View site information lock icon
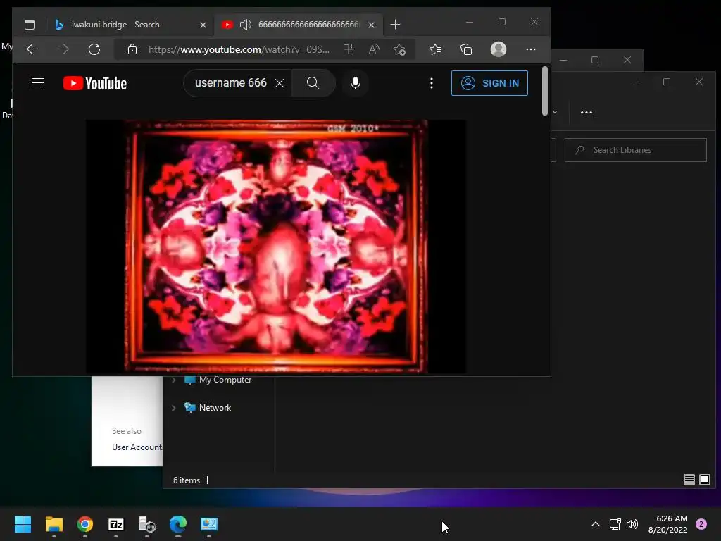 (x=132, y=49)
